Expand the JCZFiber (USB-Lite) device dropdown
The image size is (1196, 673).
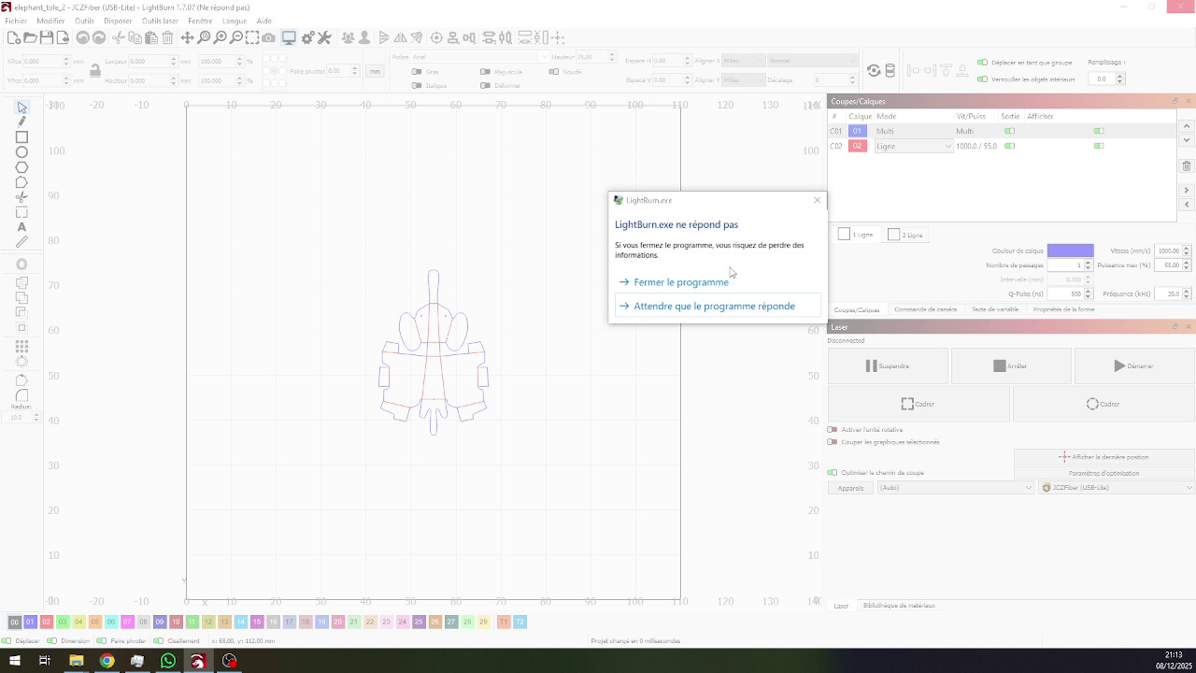[1117, 488]
